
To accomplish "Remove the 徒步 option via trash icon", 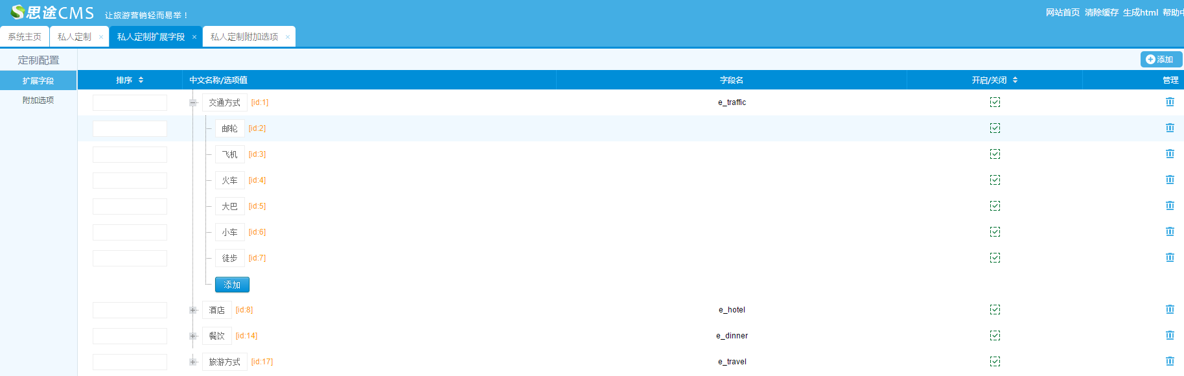I will coord(1170,257).
